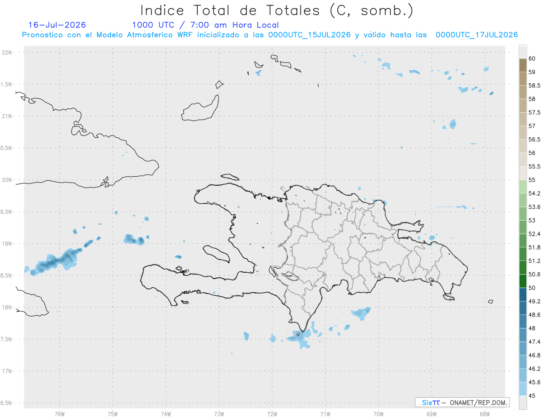Image resolution: width=544 pixels, height=420 pixels.
Task: Click the colorbar label "51.8"
Action: (534, 247)
